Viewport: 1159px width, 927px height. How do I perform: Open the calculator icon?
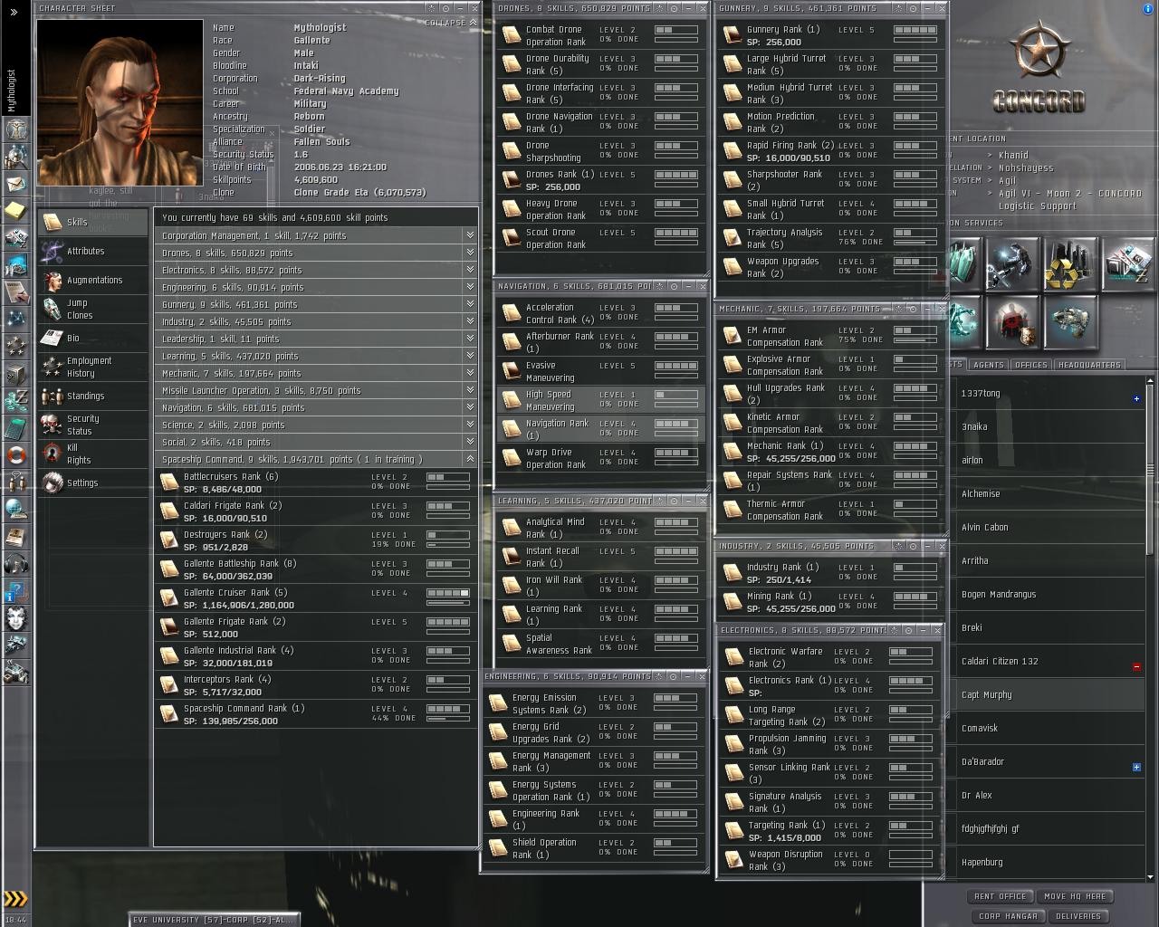(15, 427)
